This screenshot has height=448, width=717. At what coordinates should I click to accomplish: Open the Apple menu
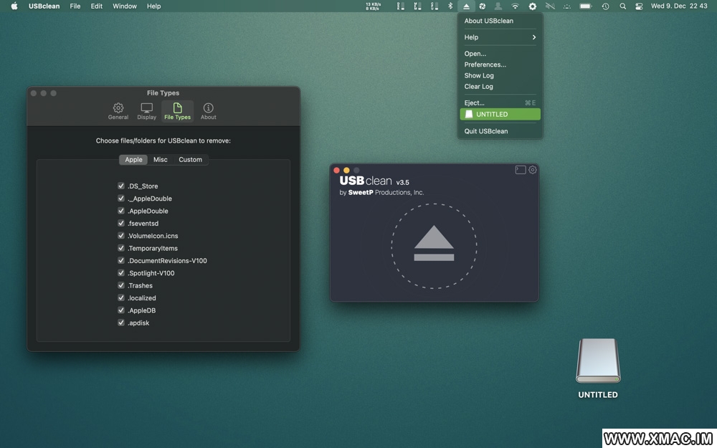tap(14, 6)
